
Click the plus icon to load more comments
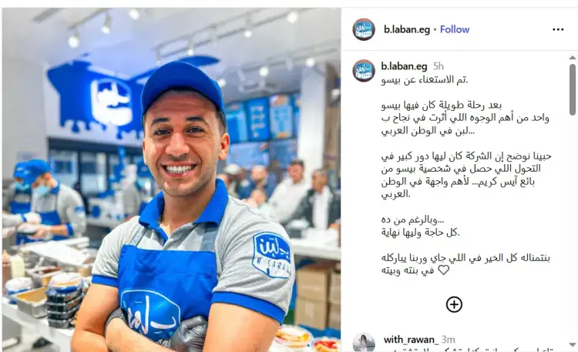454,304
